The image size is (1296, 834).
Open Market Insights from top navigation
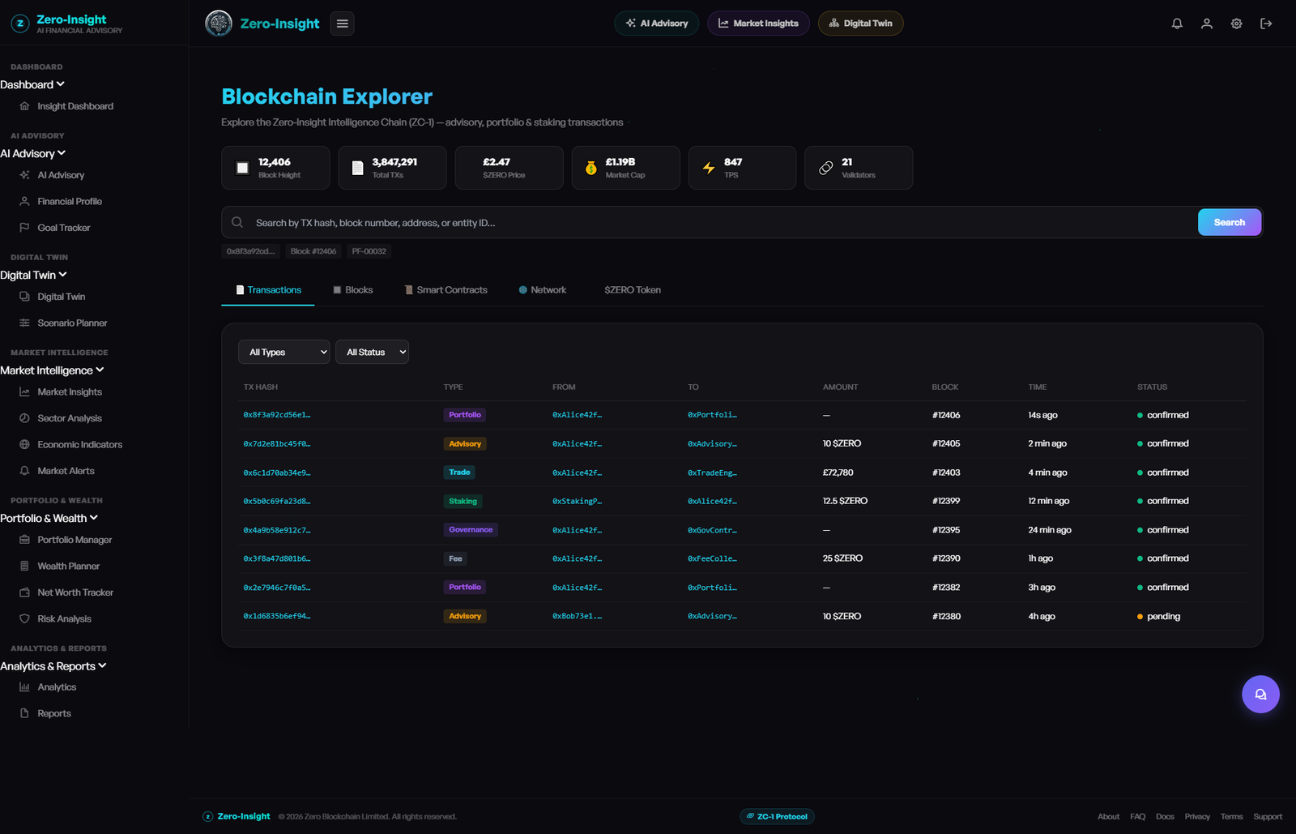(x=758, y=24)
